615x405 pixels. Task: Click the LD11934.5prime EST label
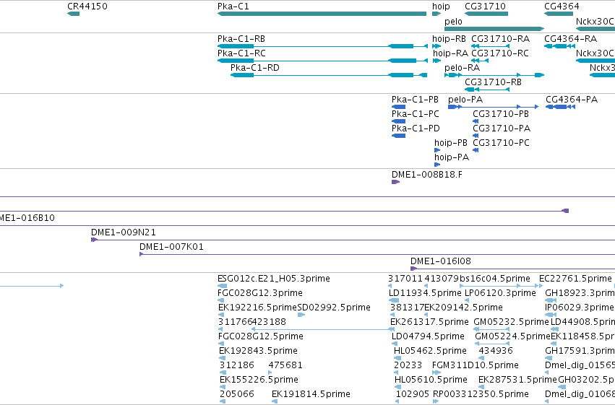[x=425, y=293]
